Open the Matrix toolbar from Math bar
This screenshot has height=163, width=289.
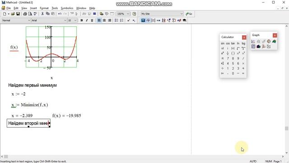[153, 20]
